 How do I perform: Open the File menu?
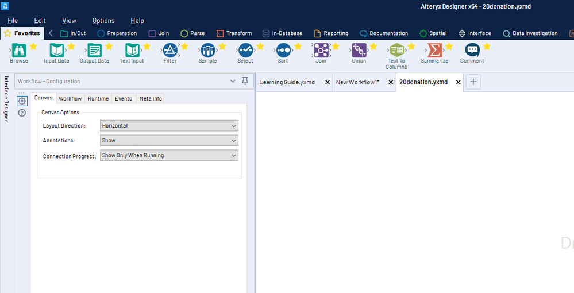tap(13, 21)
